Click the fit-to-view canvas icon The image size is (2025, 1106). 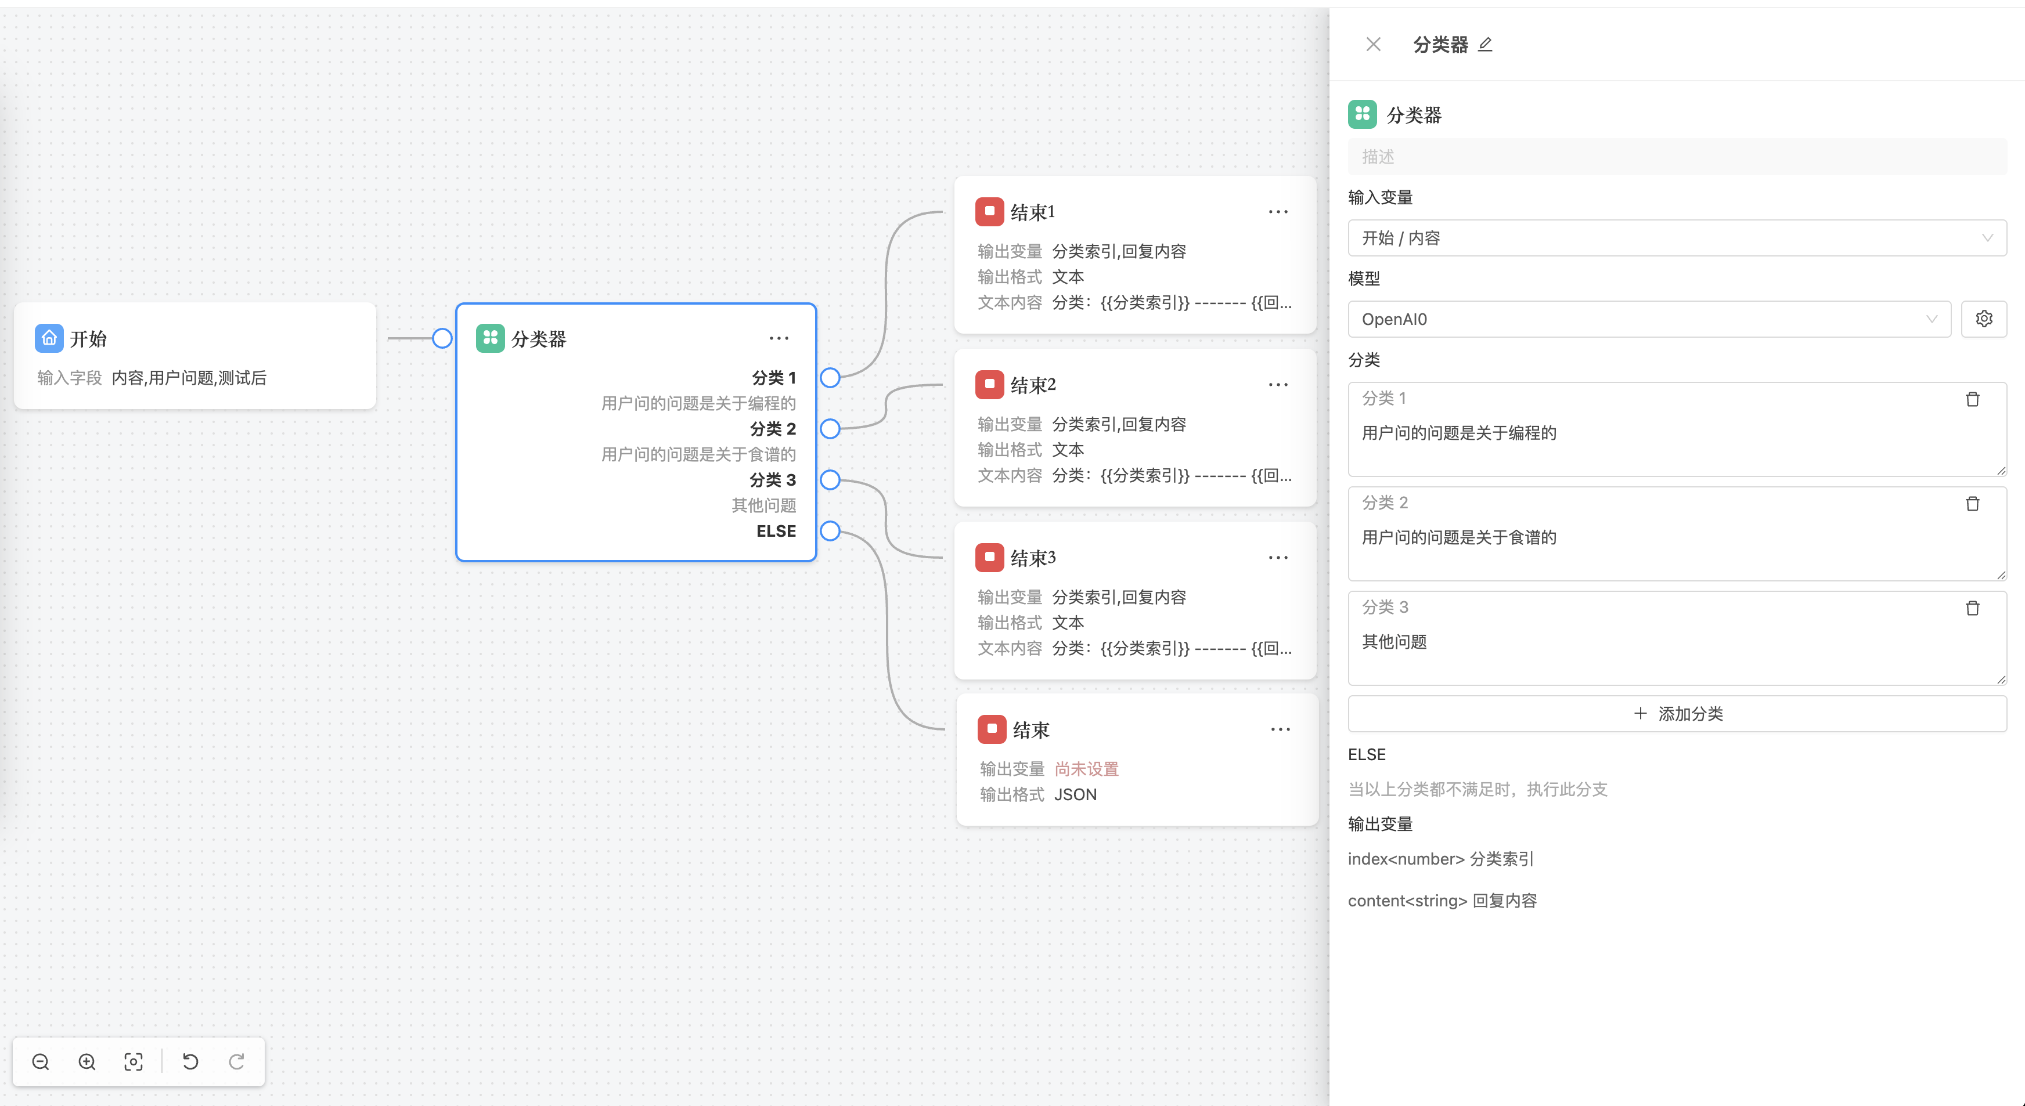click(x=134, y=1062)
